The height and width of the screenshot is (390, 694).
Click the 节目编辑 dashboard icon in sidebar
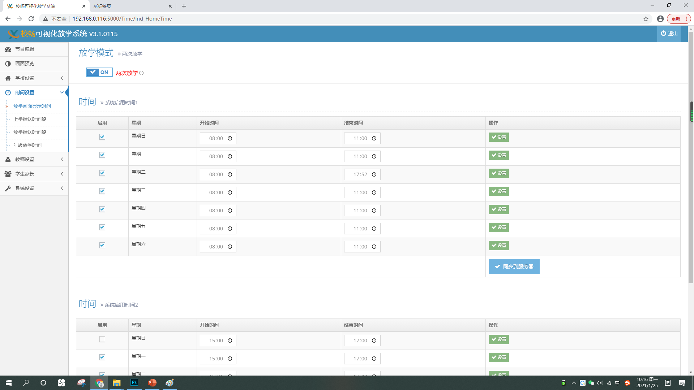[x=8, y=49]
